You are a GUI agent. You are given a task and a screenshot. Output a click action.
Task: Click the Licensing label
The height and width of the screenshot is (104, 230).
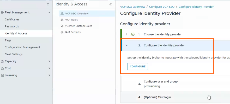pos(11,75)
